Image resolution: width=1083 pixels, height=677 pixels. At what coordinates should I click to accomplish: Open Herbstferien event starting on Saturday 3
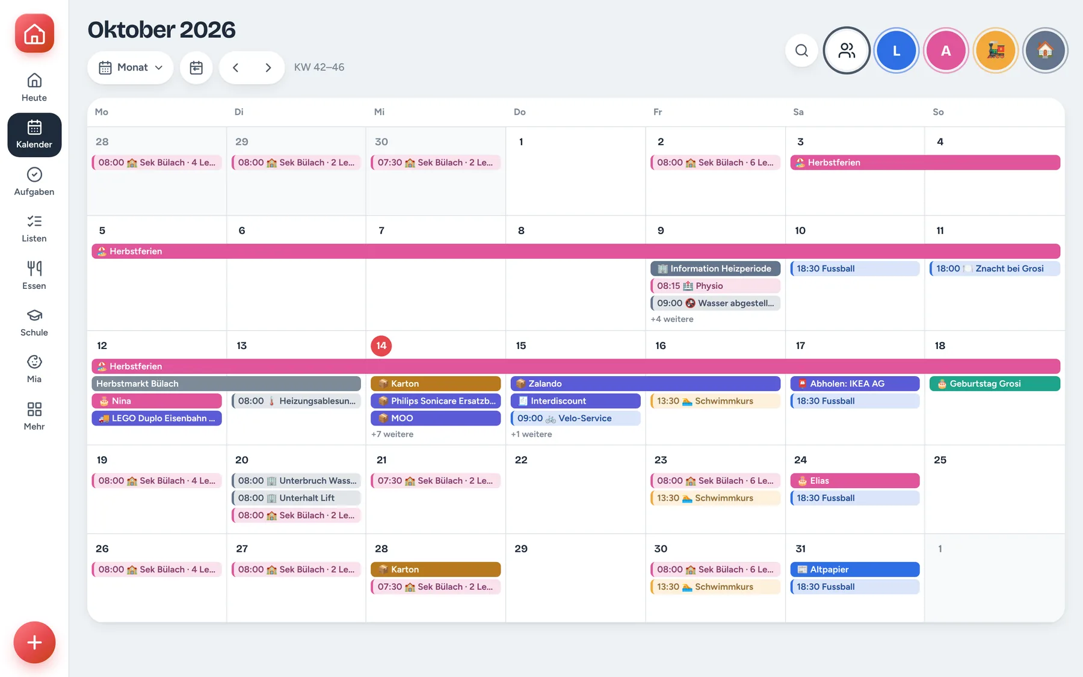pyautogui.click(x=925, y=162)
